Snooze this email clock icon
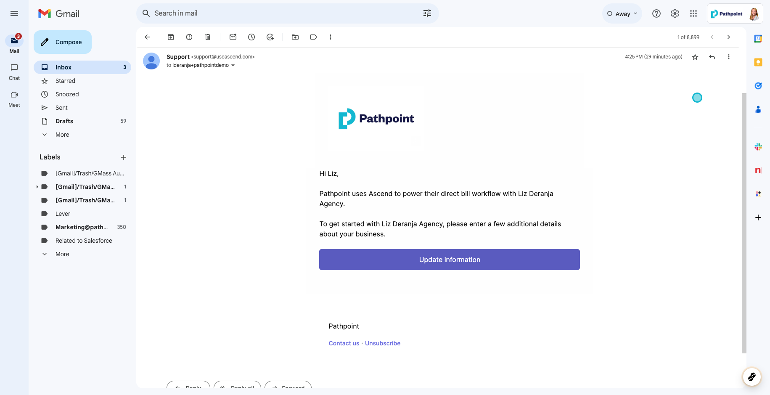 click(x=251, y=37)
